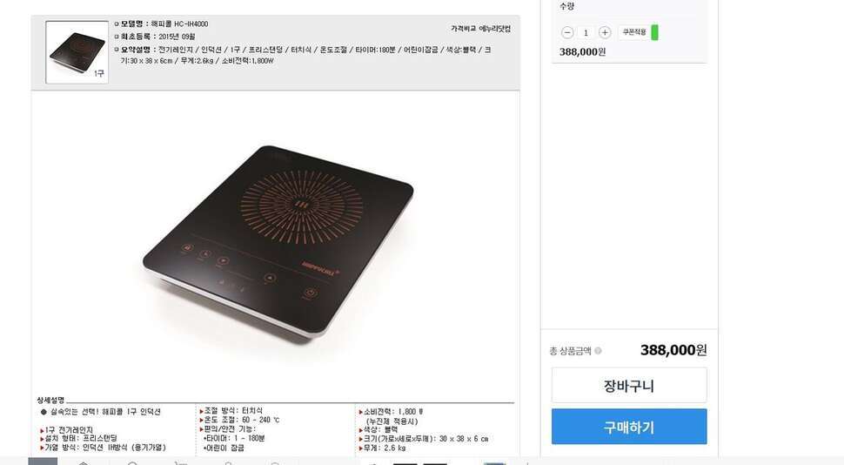Viewport: 844px width, 465px height.
Task: Open the search icon in bottom bar
Action: tap(132, 463)
